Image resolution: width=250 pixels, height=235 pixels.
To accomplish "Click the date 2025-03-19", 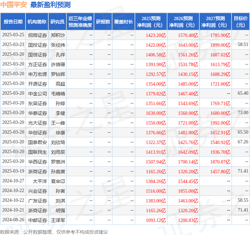I will pos(13,171).
